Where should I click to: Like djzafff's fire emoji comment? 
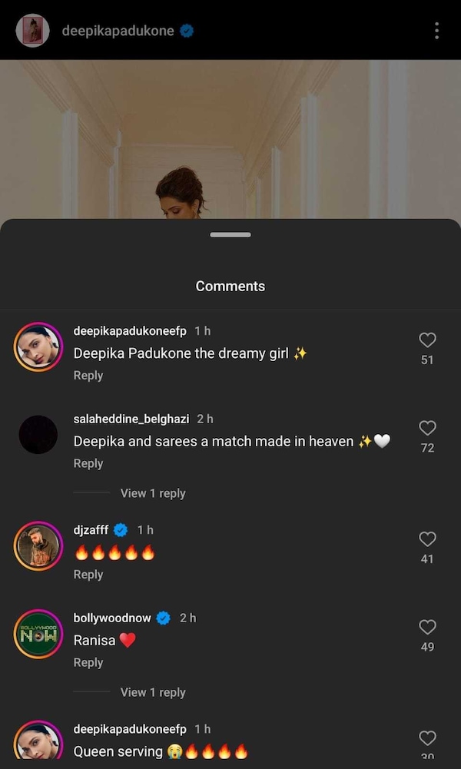coord(427,539)
